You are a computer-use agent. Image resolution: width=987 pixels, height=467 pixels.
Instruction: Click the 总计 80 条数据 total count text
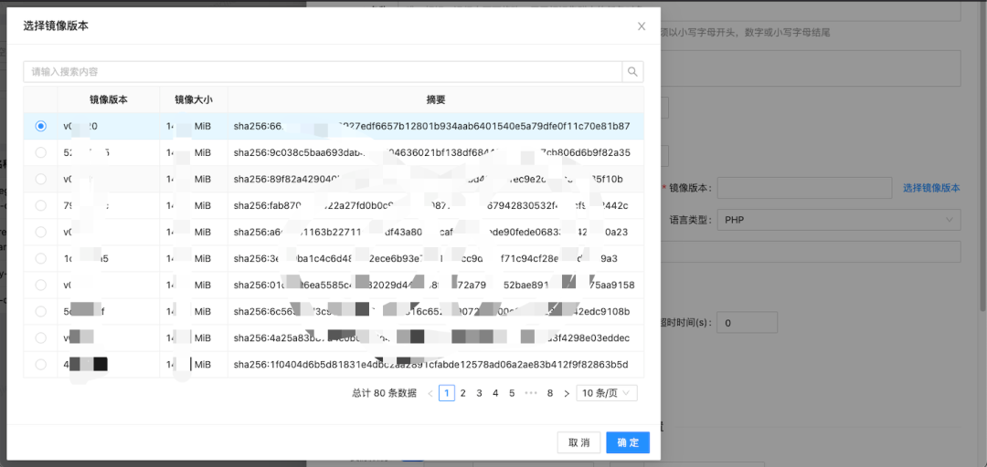pyautogui.click(x=385, y=393)
